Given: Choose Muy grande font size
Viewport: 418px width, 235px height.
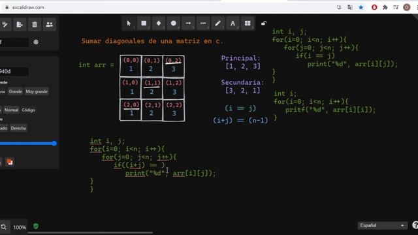Looking at the screenshot, I should [37, 91].
